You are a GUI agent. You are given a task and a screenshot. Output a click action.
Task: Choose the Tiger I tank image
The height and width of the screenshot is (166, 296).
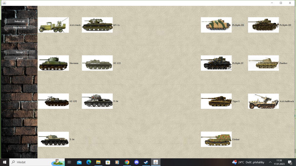(x=216, y=101)
